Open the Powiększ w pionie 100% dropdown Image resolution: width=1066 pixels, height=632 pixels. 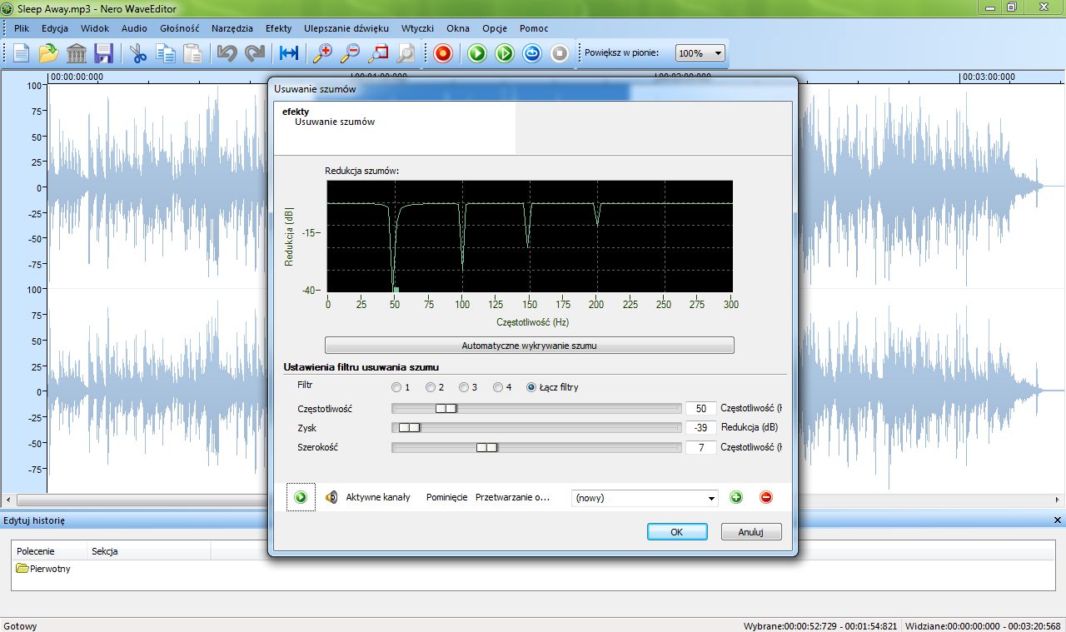coord(700,53)
